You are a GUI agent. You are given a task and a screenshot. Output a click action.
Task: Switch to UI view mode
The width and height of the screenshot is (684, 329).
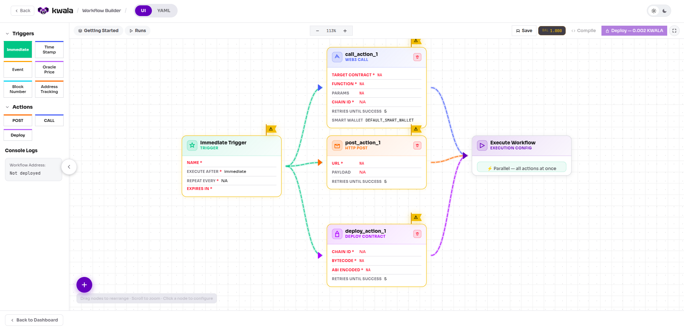143,11
